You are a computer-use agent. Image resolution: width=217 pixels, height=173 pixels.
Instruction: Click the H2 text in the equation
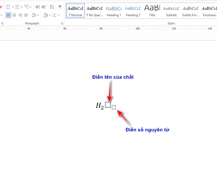coord(100,106)
